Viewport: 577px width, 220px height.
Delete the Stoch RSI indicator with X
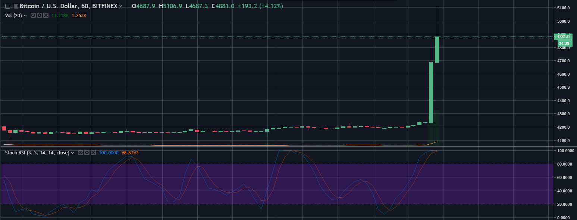point(93,153)
